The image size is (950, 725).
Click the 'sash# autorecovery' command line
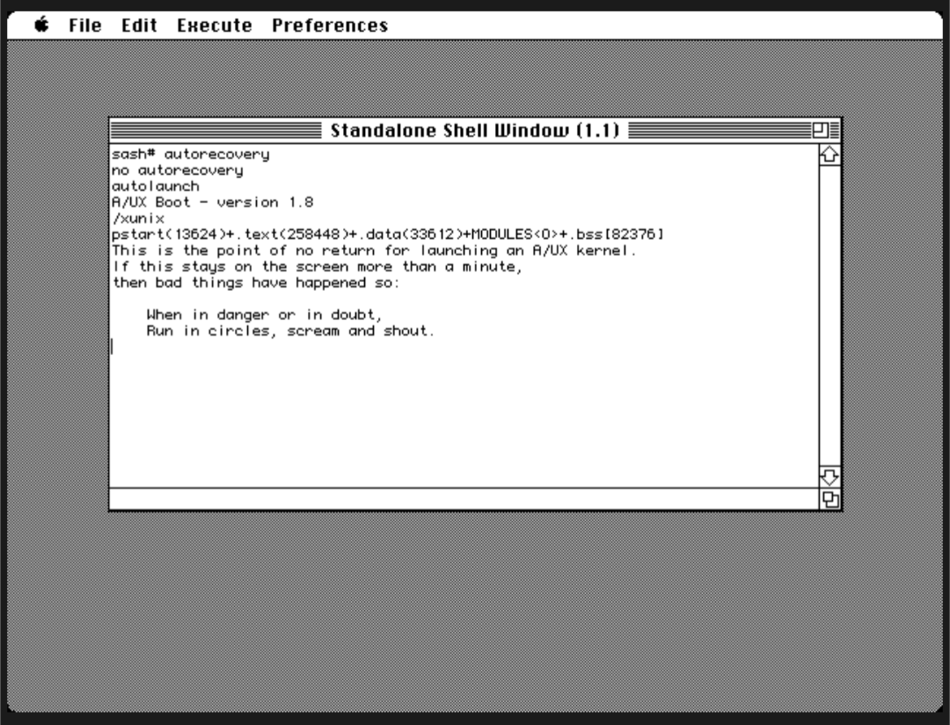(191, 155)
